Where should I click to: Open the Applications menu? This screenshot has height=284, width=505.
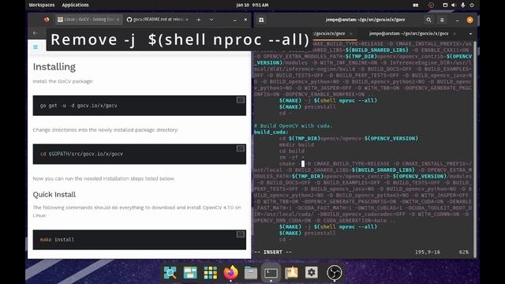[x=75, y=5]
